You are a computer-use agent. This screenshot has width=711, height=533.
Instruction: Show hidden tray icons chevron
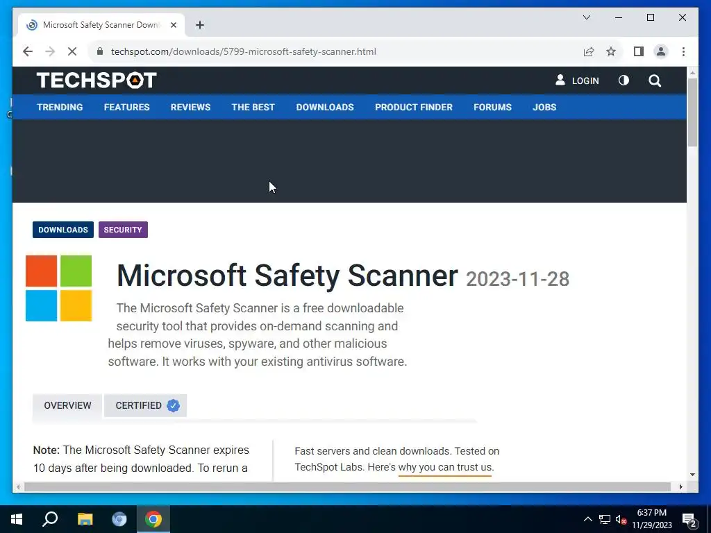coord(587,519)
